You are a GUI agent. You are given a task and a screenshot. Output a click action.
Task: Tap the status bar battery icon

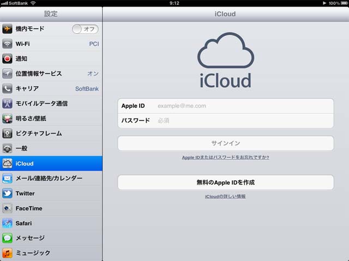pyautogui.click(x=344, y=3)
